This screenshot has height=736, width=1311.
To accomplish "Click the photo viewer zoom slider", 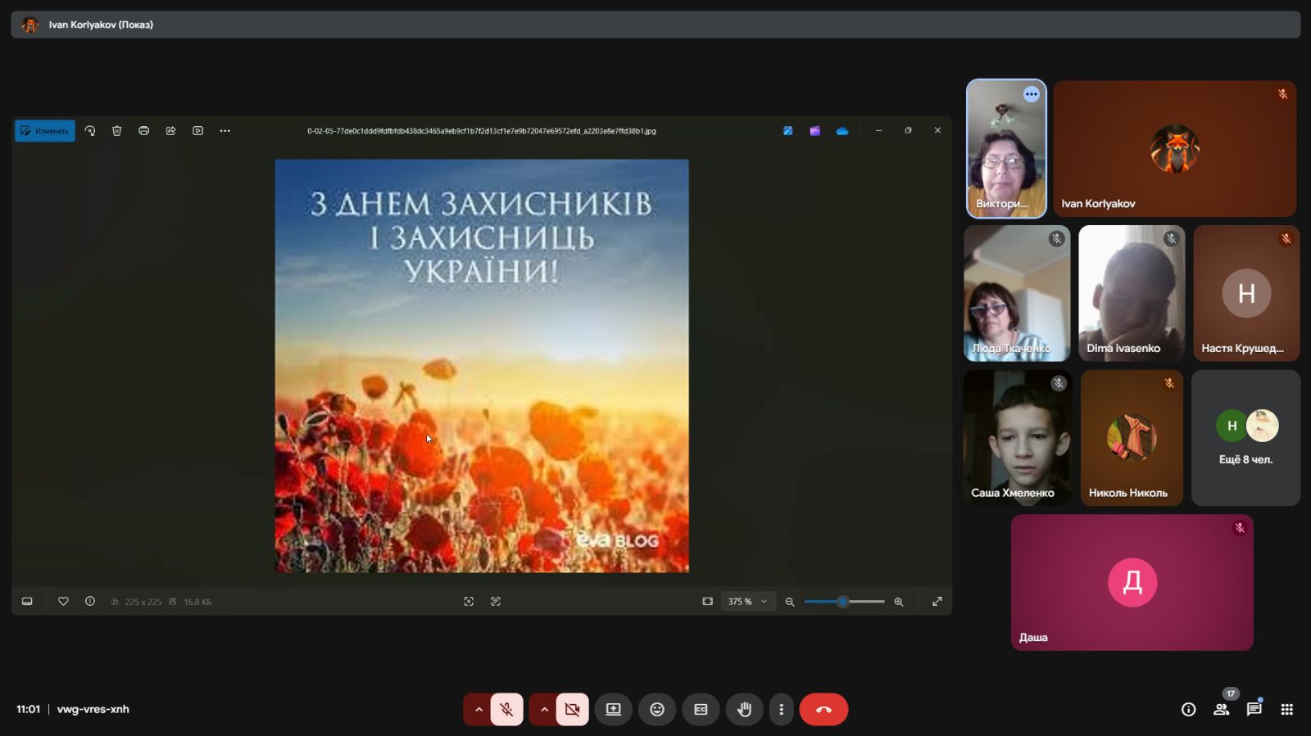I will (844, 602).
